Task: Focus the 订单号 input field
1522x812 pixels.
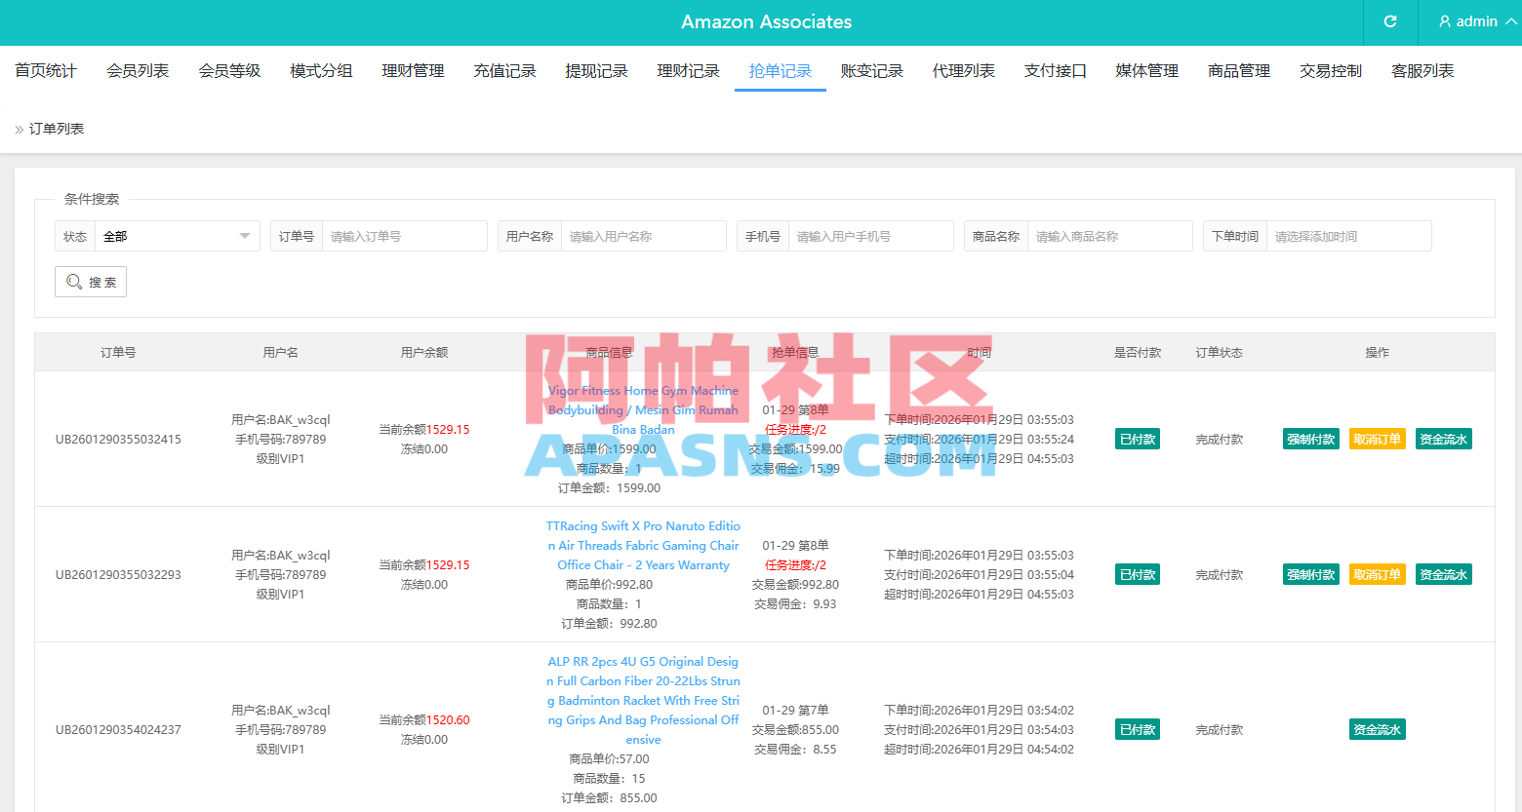Action: click(x=404, y=236)
